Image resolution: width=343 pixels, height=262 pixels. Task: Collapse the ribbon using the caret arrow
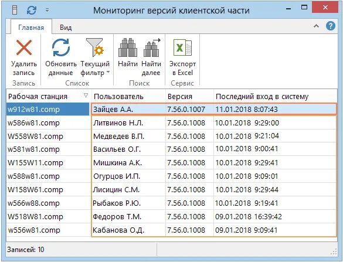point(316,26)
